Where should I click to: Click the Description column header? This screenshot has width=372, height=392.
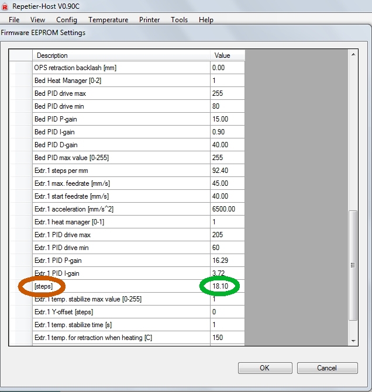pyautogui.click(x=121, y=55)
